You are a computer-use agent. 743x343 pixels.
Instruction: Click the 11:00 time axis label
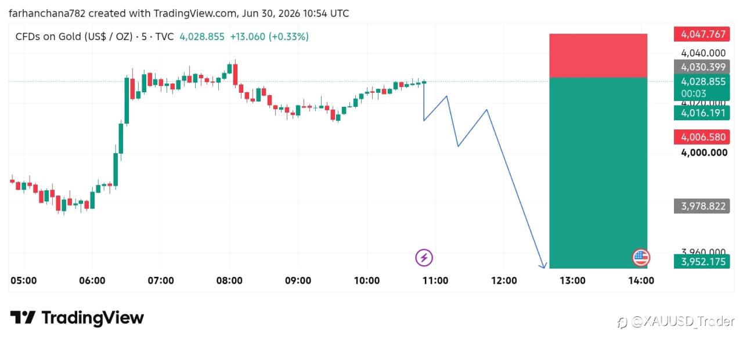[435, 280]
